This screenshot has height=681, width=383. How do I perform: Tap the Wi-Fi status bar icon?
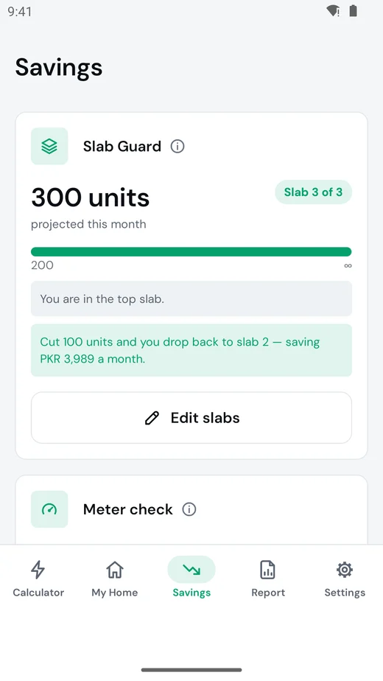[333, 11]
